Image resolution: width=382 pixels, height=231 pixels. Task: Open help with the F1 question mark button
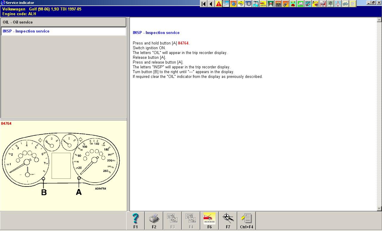[135, 221]
